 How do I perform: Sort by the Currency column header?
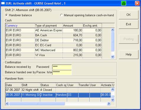point(20,25)
